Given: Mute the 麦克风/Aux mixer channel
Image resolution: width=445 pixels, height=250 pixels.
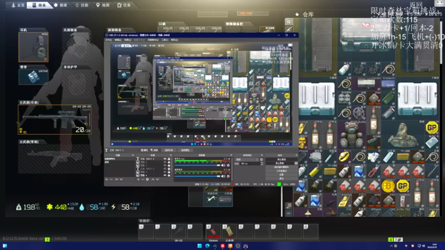Looking at the screenshot, I should (x=223, y=165).
